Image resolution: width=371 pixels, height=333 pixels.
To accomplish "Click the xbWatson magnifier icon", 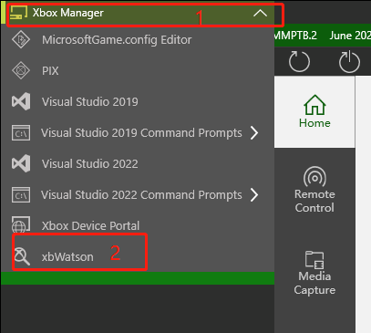I will pyautogui.click(x=22, y=256).
